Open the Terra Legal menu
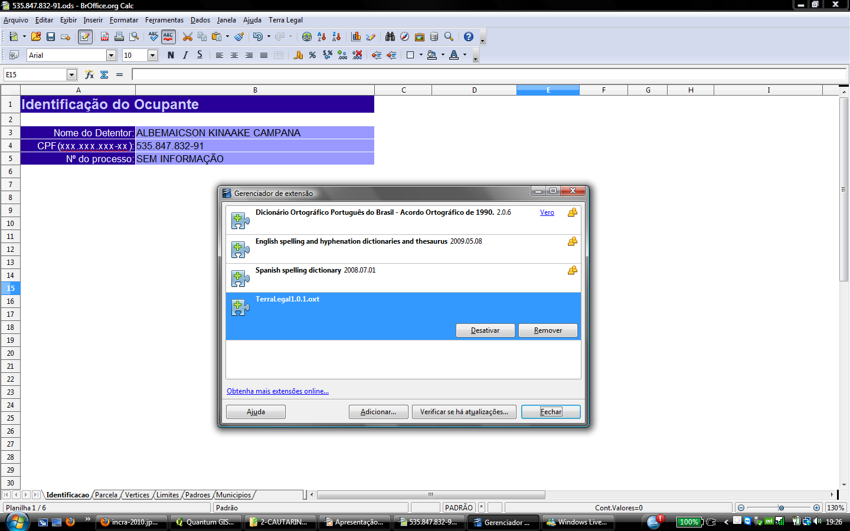 286,20
